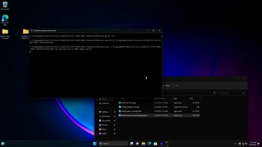Click the magnifier icon in the Explorer search box
262x147 pixels.
[243, 93]
